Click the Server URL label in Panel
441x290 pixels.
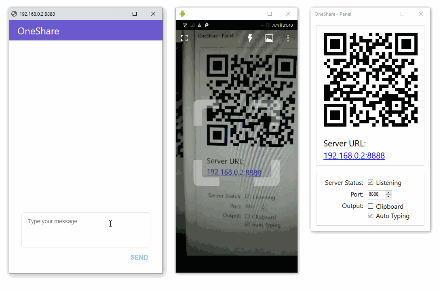tap(344, 144)
